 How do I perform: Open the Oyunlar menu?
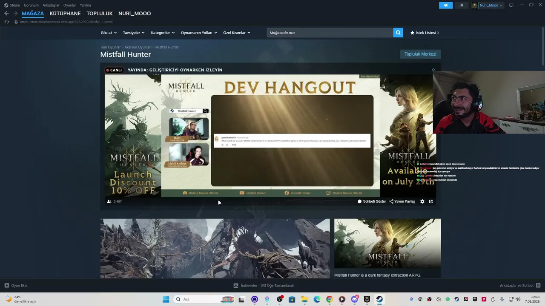click(x=70, y=5)
